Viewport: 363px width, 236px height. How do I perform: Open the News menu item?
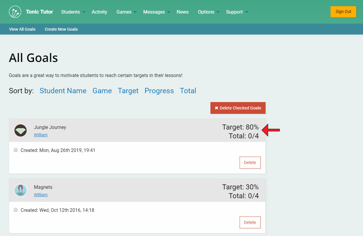[183, 12]
